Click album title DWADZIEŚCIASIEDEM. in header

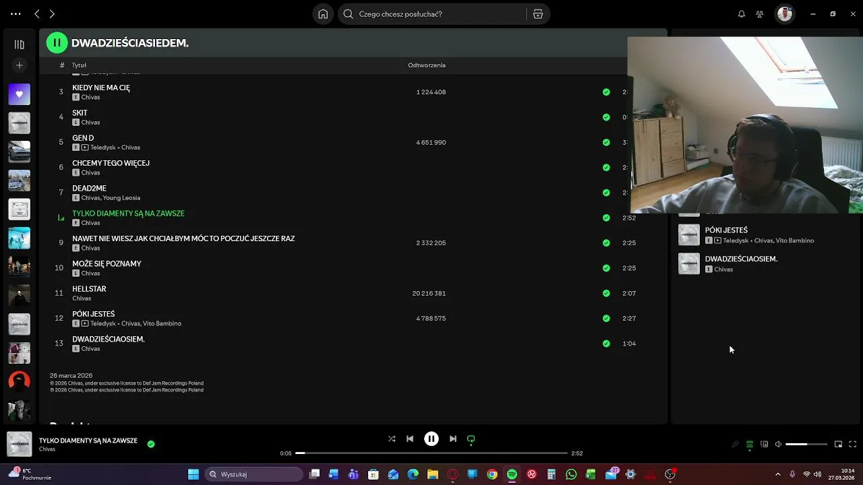[x=129, y=43]
